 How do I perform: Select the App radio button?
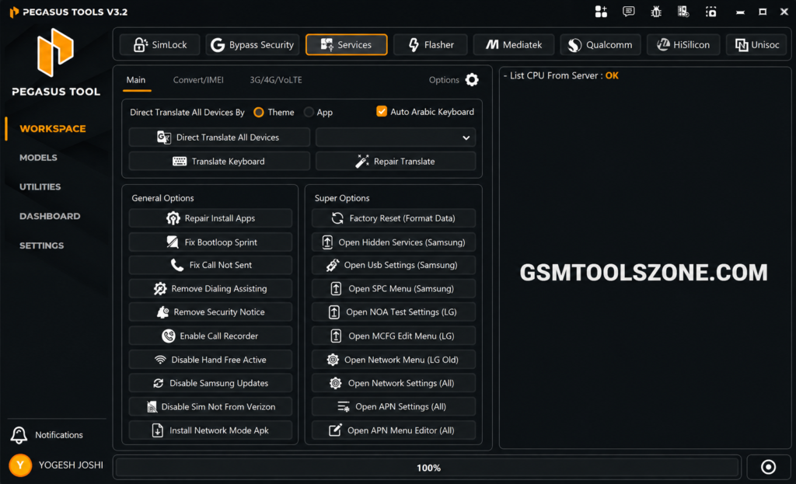(x=309, y=112)
